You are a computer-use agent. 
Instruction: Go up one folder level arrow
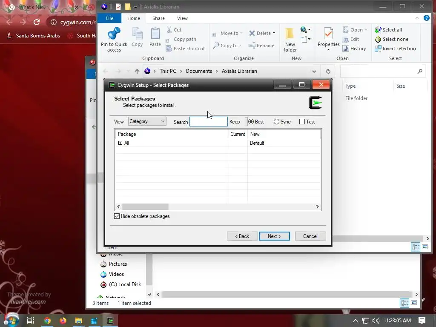click(137, 71)
